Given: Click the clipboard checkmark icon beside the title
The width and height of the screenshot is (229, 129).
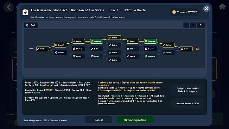Looking at the screenshot, I should tap(25, 12).
